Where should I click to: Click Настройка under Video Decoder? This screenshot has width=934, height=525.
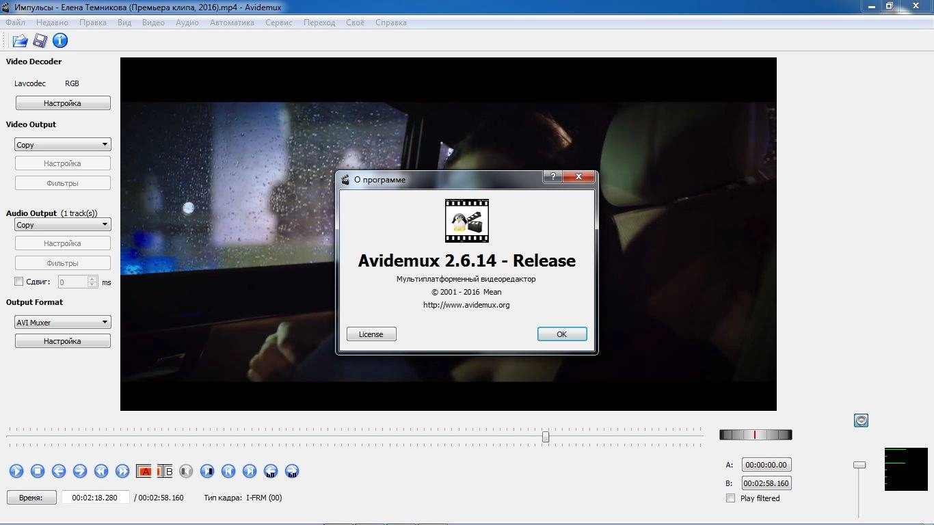[x=63, y=103]
